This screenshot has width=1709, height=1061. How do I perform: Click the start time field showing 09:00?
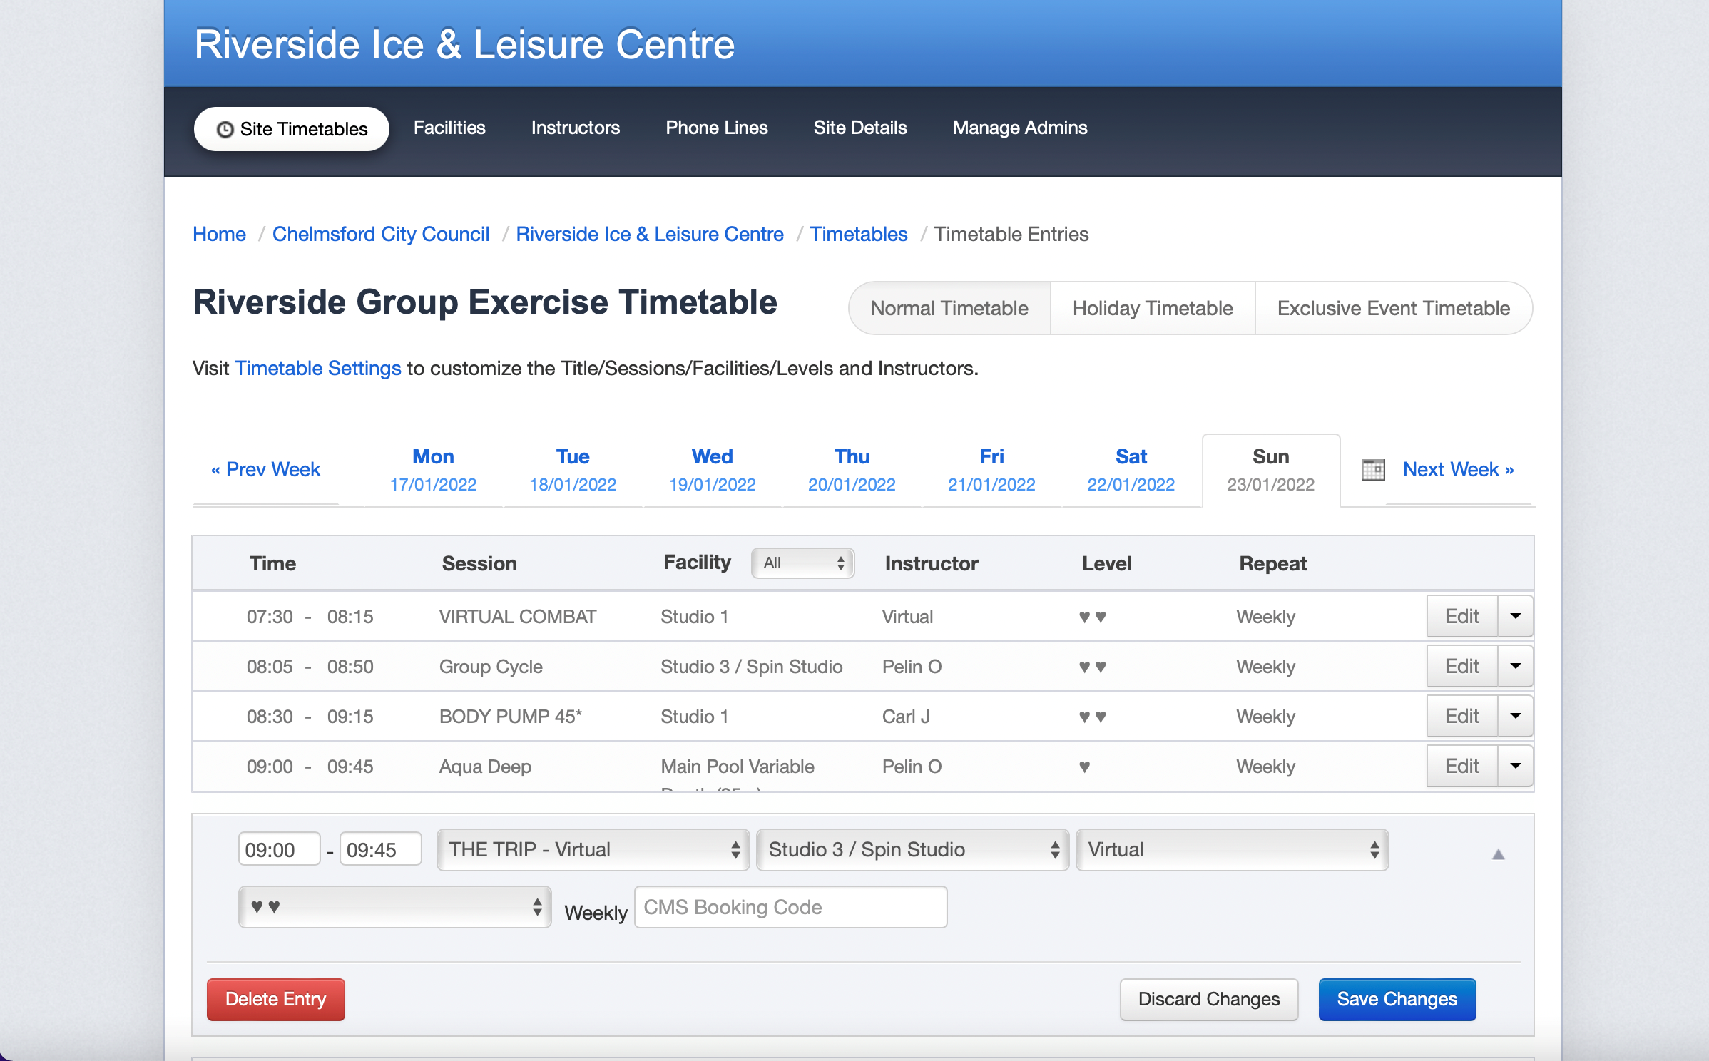click(x=280, y=849)
